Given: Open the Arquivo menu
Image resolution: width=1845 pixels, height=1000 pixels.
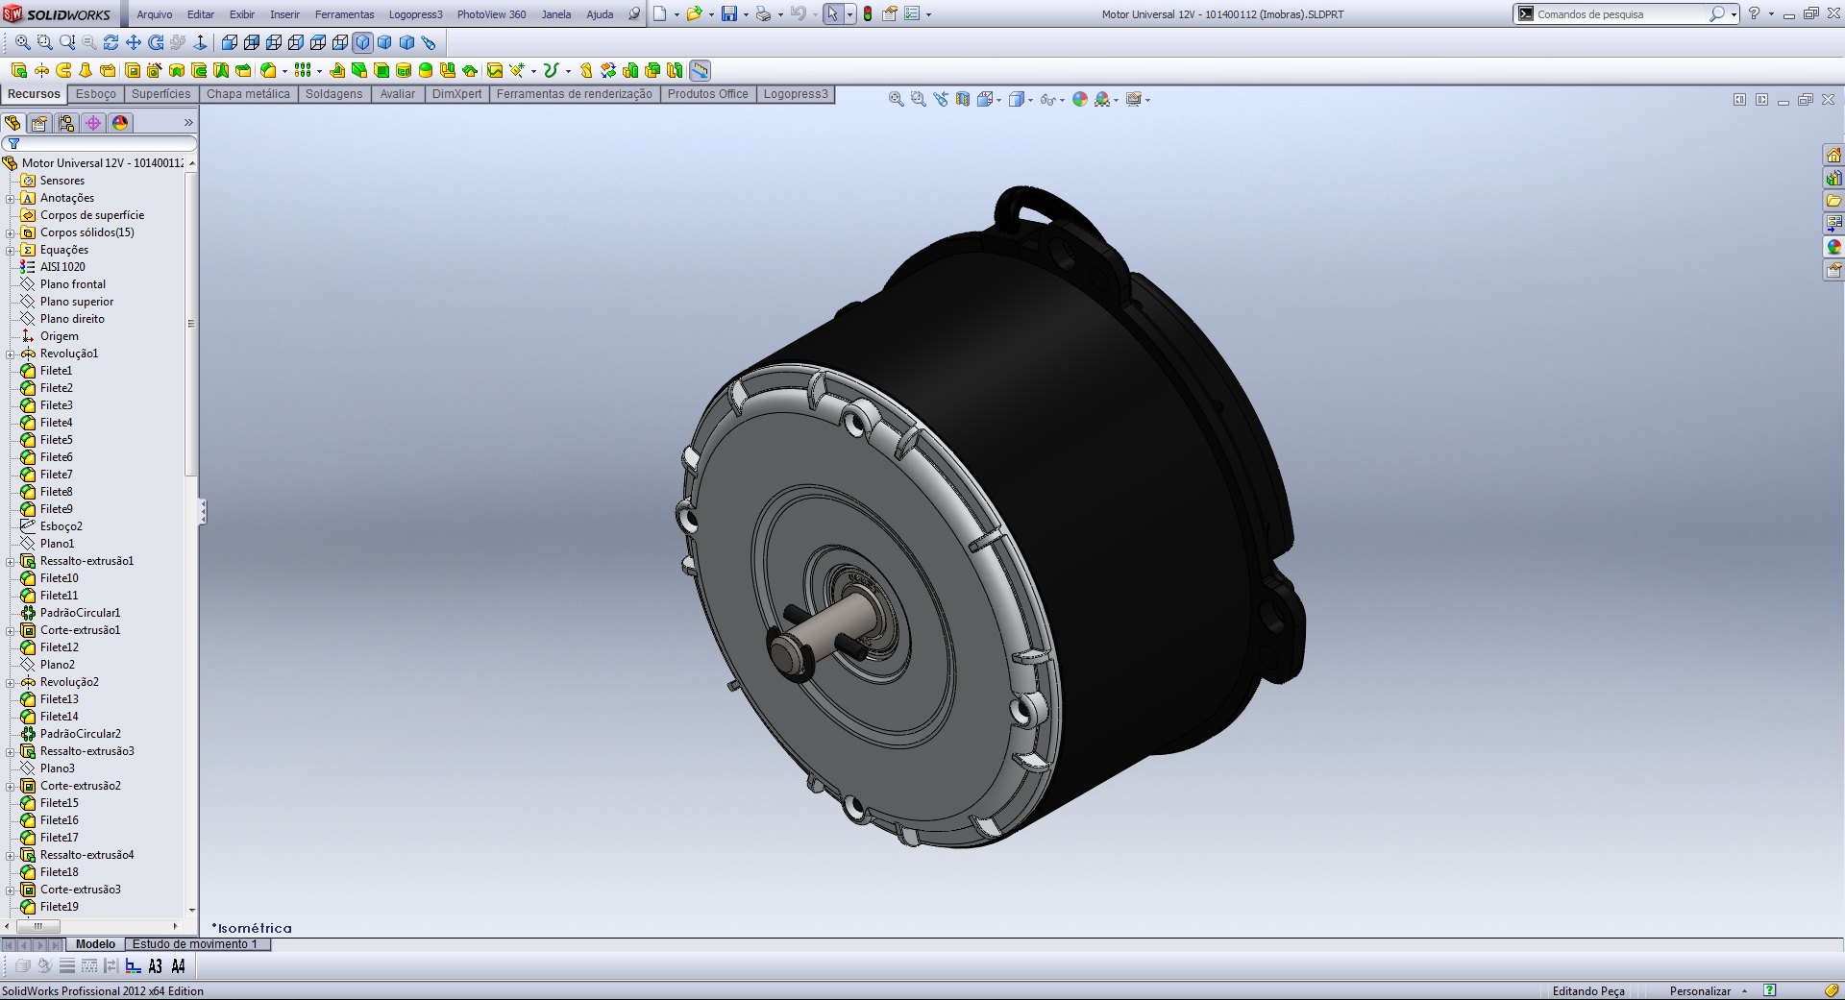Looking at the screenshot, I should pyautogui.click(x=155, y=14).
